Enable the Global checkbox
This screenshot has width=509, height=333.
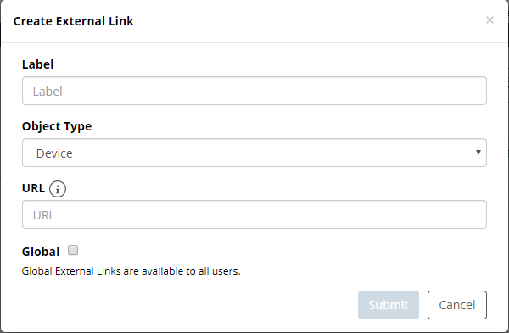tap(73, 250)
